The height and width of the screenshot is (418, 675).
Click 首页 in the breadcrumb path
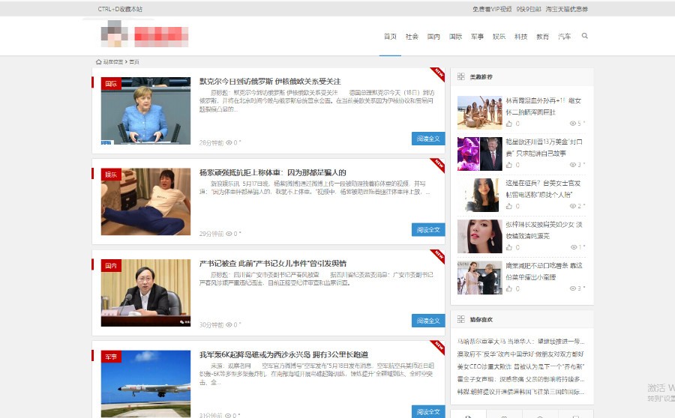pos(134,62)
